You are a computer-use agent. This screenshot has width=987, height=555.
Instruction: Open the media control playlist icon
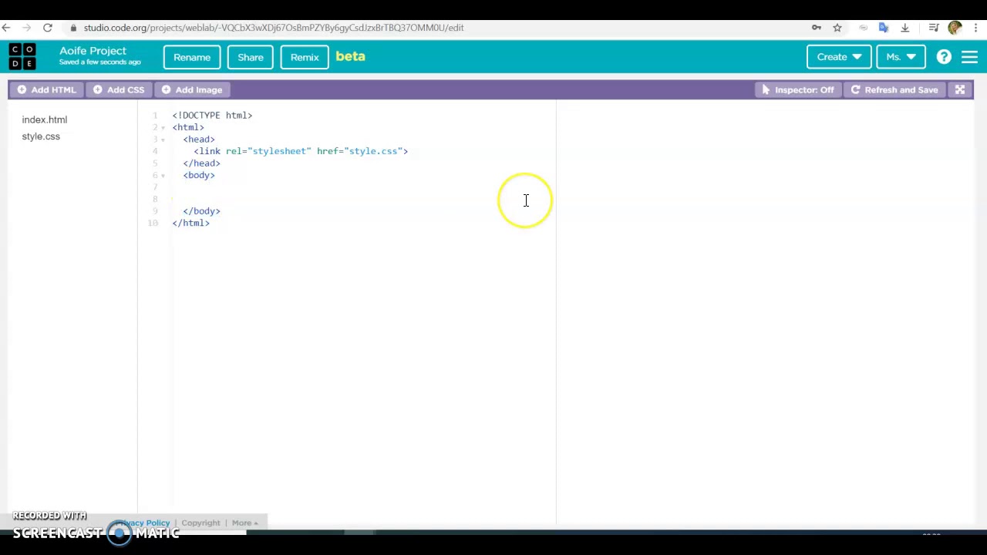click(934, 28)
